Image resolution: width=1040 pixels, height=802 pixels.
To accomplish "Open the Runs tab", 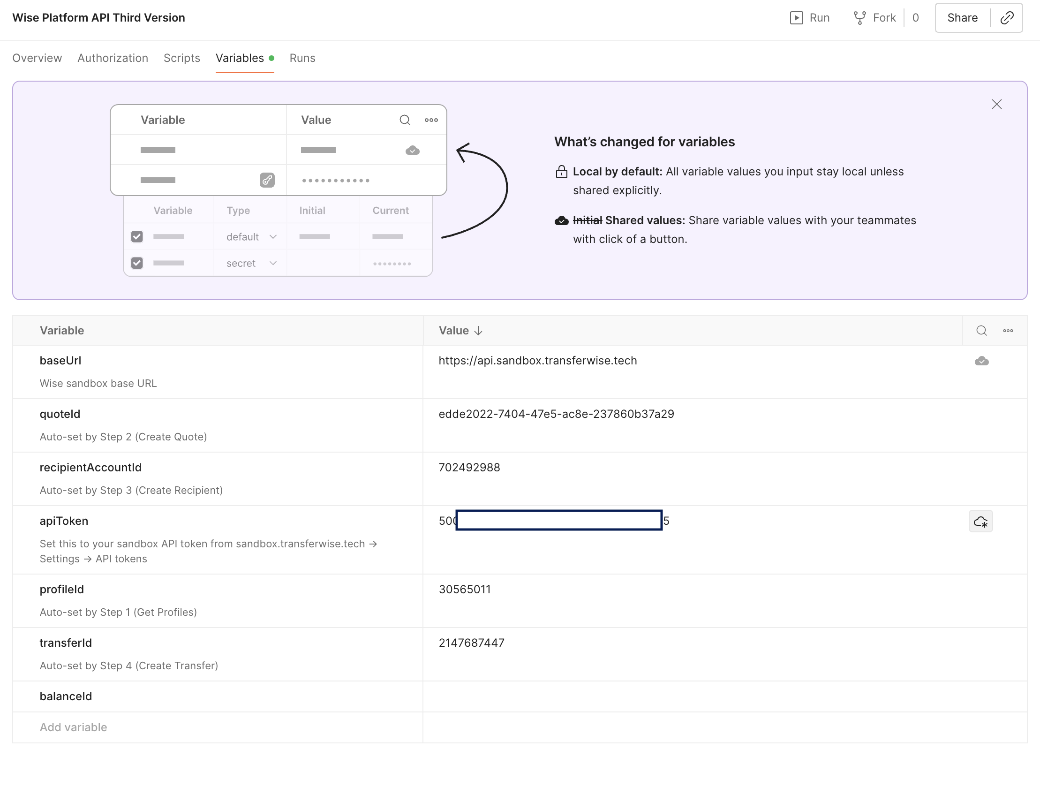I will [x=302, y=58].
